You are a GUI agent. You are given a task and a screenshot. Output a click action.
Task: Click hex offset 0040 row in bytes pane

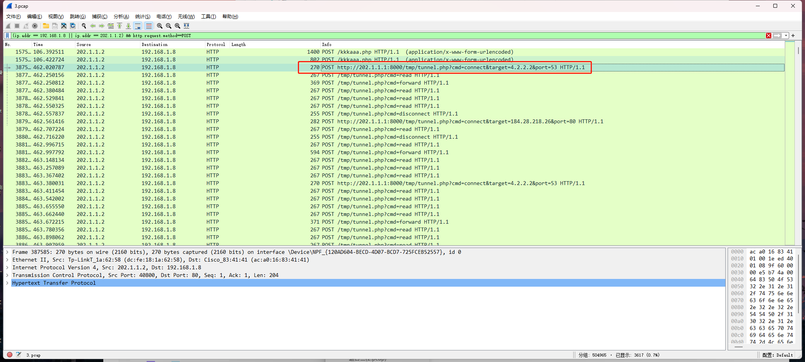762,279
